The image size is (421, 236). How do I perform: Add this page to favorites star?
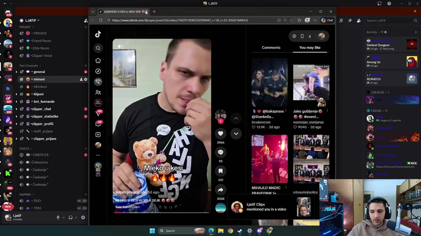(291, 20)
